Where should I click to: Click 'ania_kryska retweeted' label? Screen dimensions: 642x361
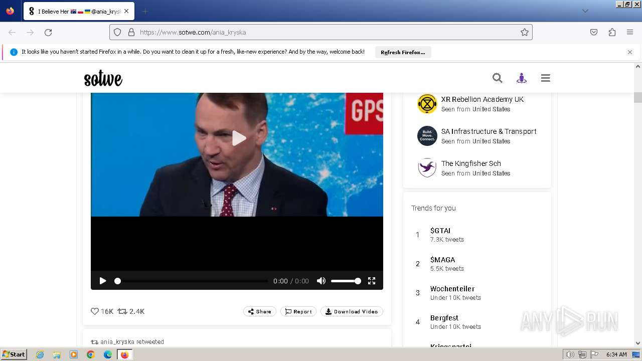132,342
